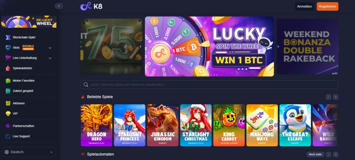Click the Anmelden button
Screen dimensions: 355x160
(304, 7)
